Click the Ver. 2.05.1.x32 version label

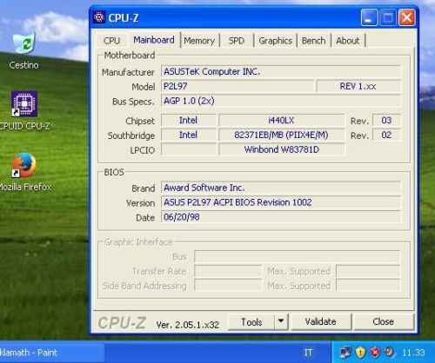coord(188,325)
